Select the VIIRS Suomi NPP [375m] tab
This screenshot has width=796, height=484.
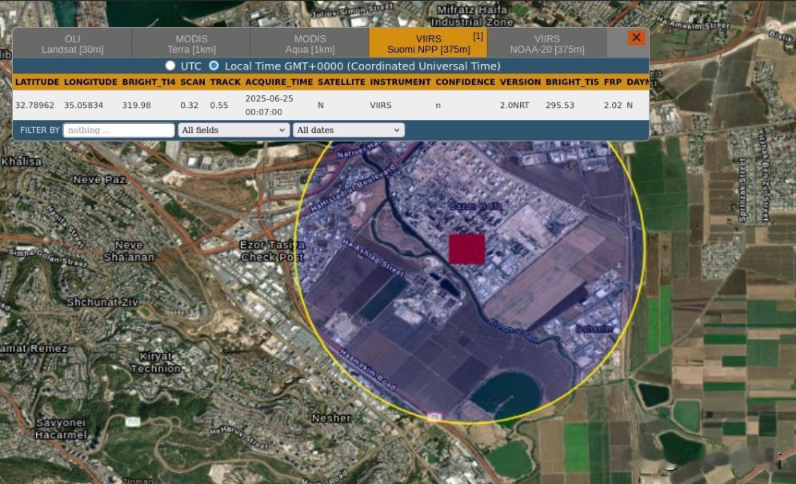point(429,44)
